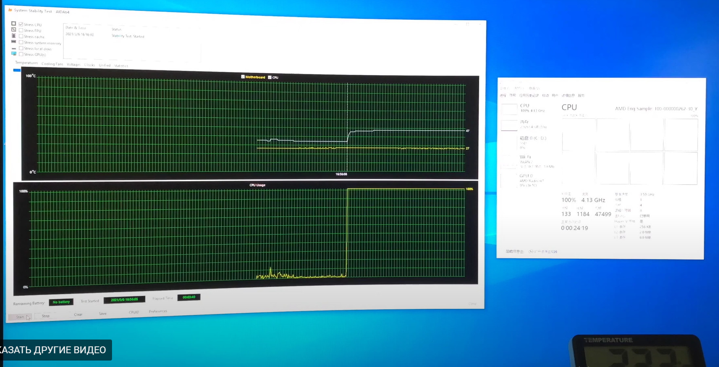Click the CPU chip icon beside Stress CPU
719x367 pixels.
[14, 24]
